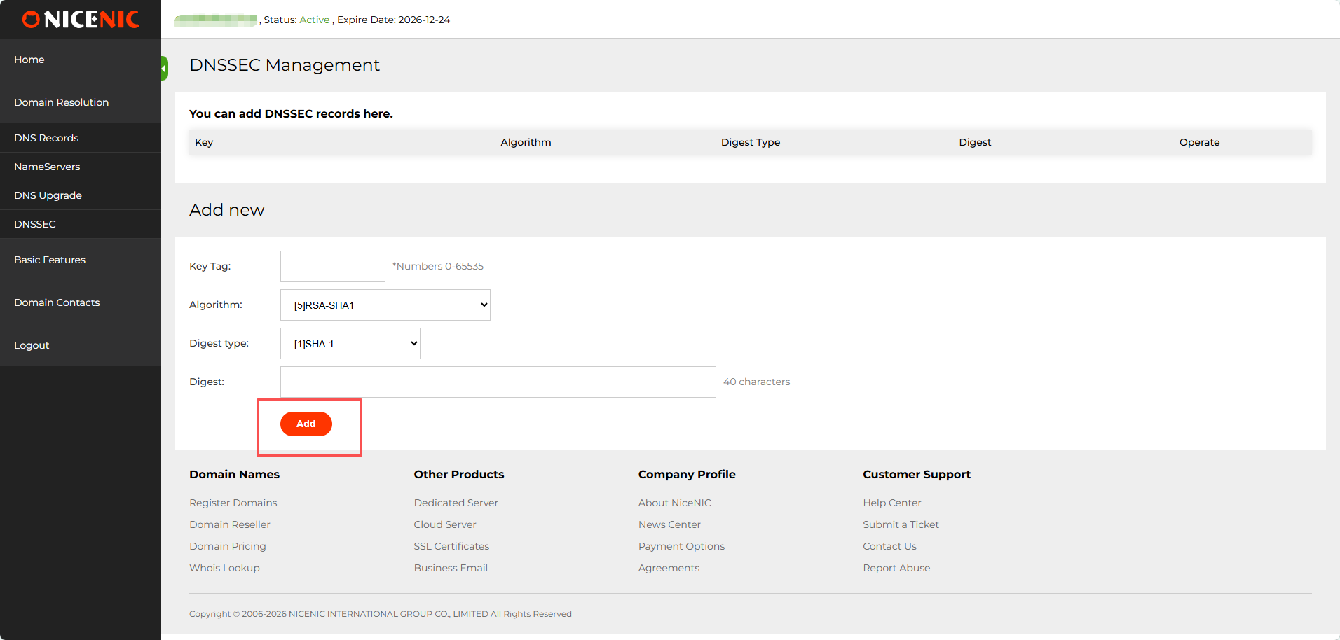Click the Key Tag input field
The image size is (1340, 640).
click(x=332, y=267)
